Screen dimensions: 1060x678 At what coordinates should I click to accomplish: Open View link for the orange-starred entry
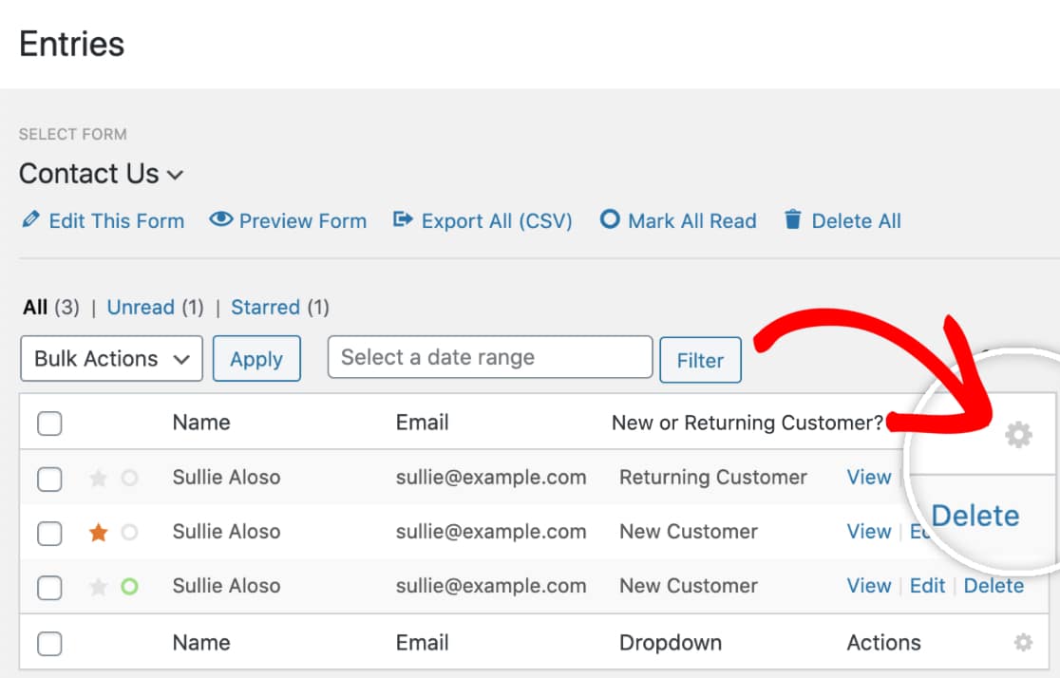click(869, 532)
